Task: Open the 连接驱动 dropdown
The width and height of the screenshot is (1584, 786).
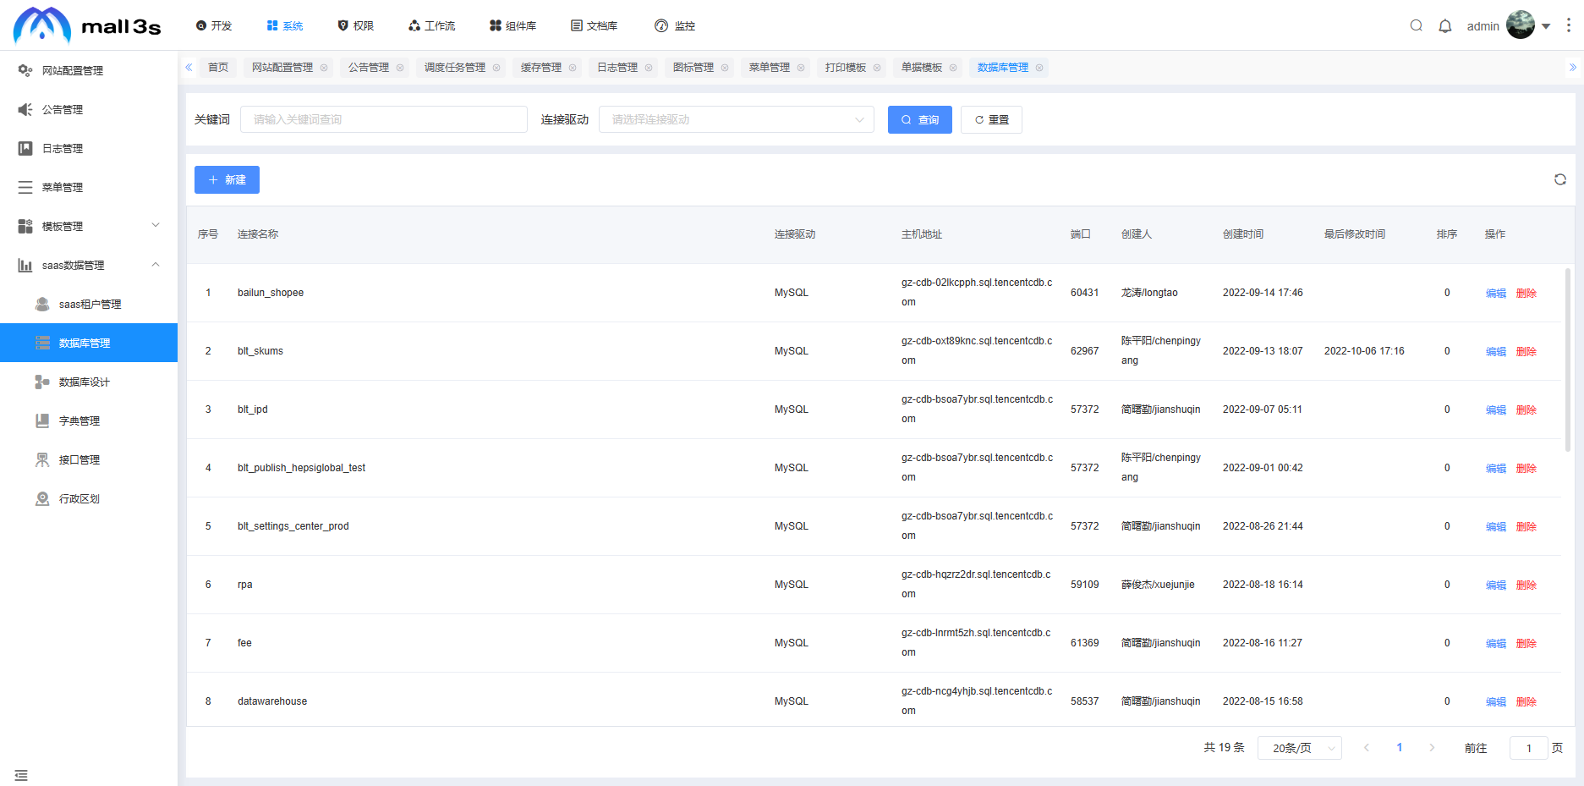Action: point(737,119)
